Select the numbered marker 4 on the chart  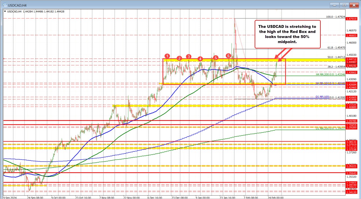click(x=201, y=59)
